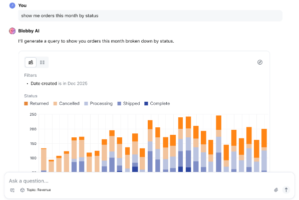Image resolution: width=299 pixels, height=200 pixels.
Task: Click the 100 y-axis label
Action: click(x=33, y=158)
